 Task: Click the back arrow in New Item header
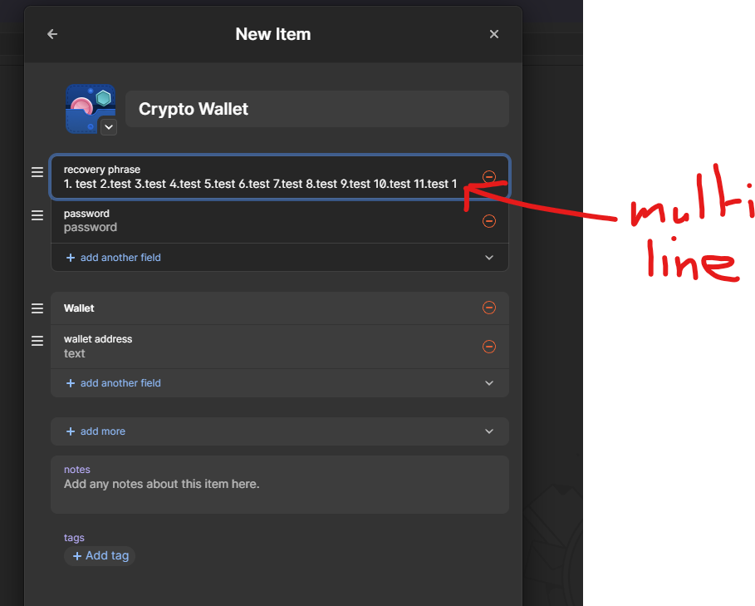pyautogui.click(x=52, y=34)
